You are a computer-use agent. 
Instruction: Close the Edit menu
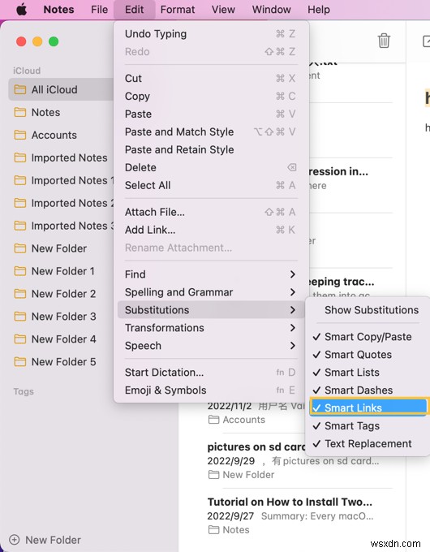135,10
